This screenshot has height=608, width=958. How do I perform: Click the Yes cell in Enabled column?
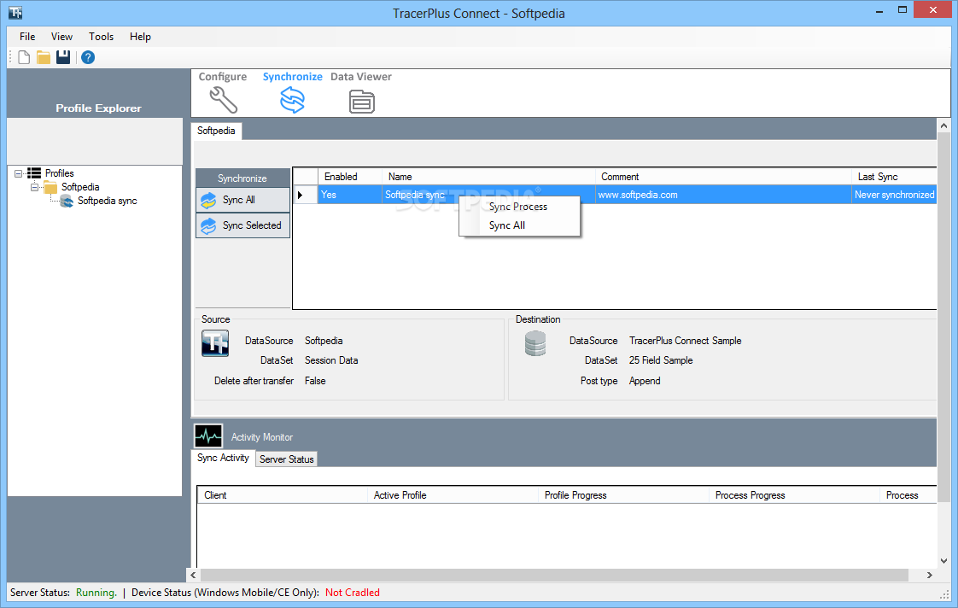point(350,195)
